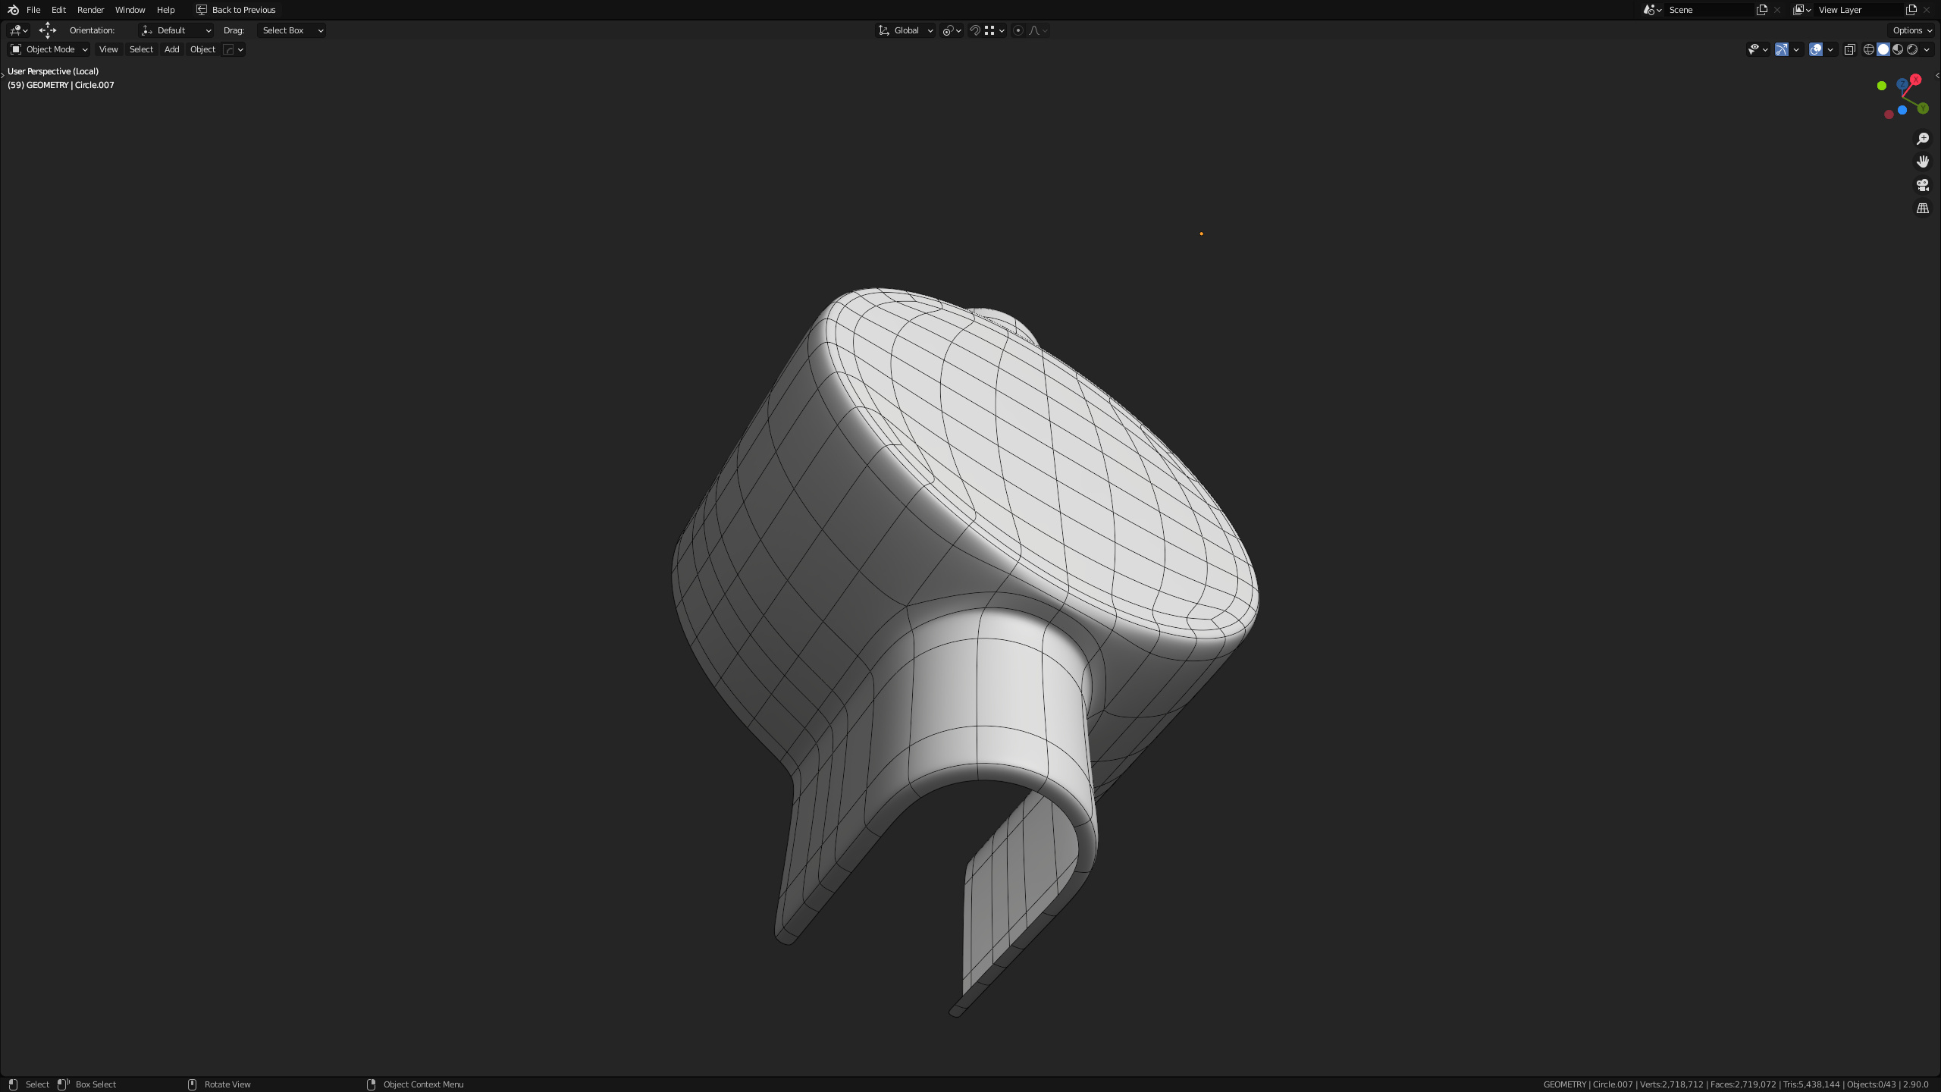
Task: Click the light green negative Y gizmo dot
Action: 1882,86
